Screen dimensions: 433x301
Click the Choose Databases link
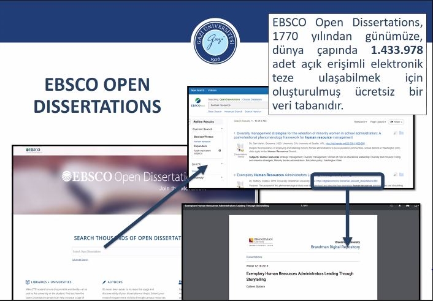coord(252,99)
